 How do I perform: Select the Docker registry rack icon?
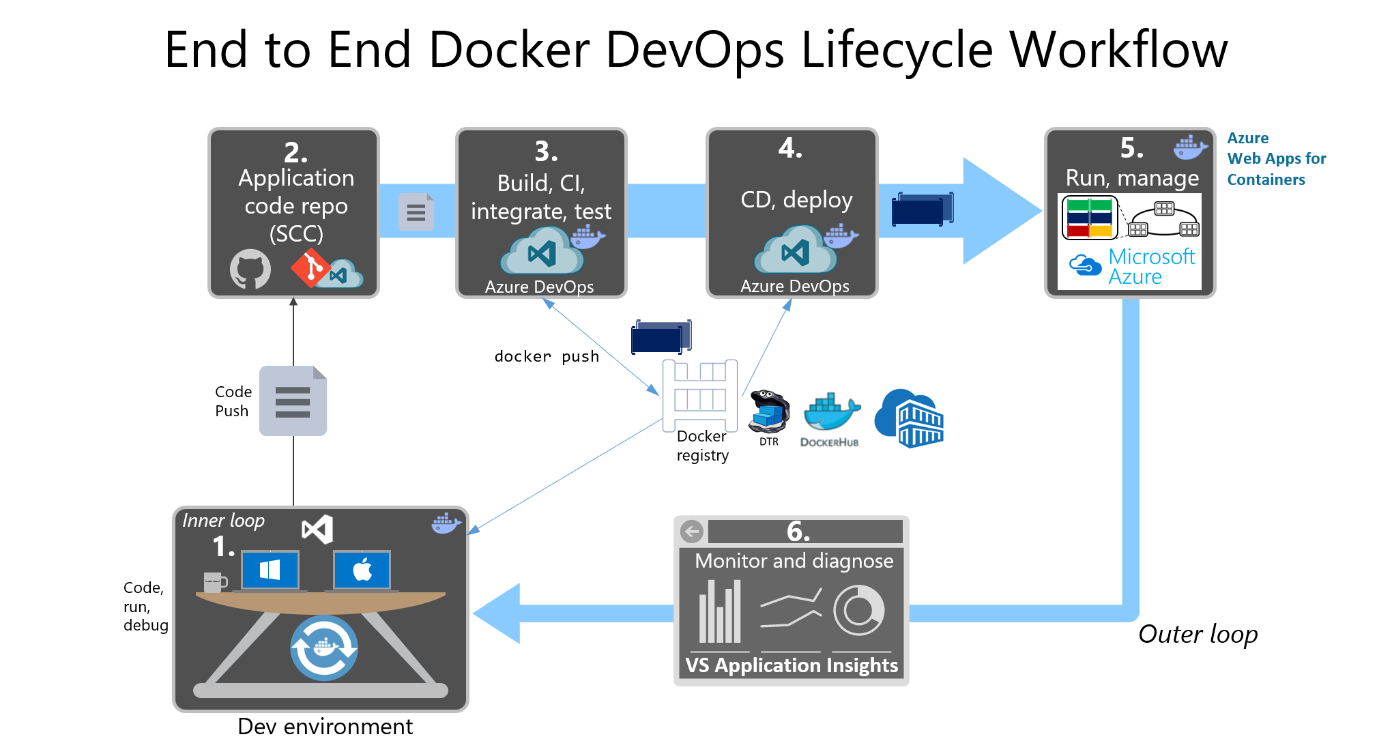[x=699, y=396]
